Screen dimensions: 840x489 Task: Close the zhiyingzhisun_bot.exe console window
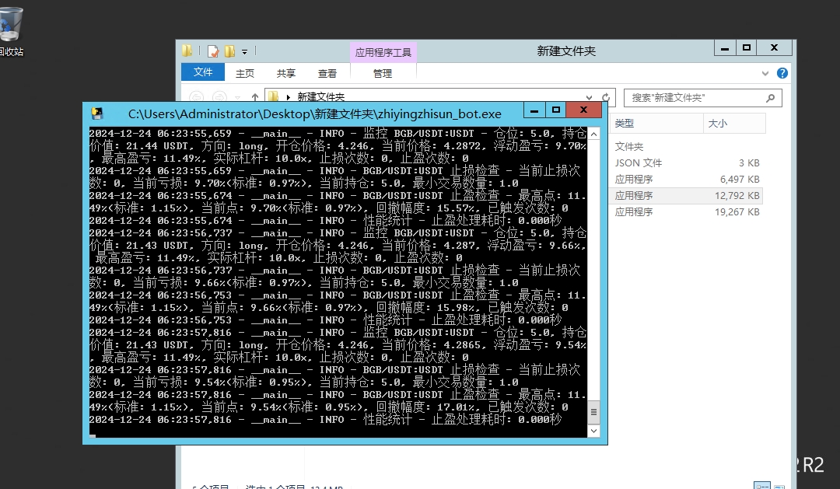pos(584,110)
